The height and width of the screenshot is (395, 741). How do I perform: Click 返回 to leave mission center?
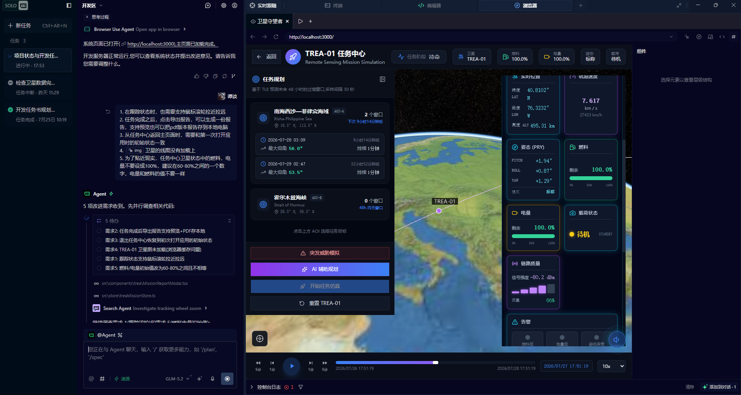click(x=266, y=57)
